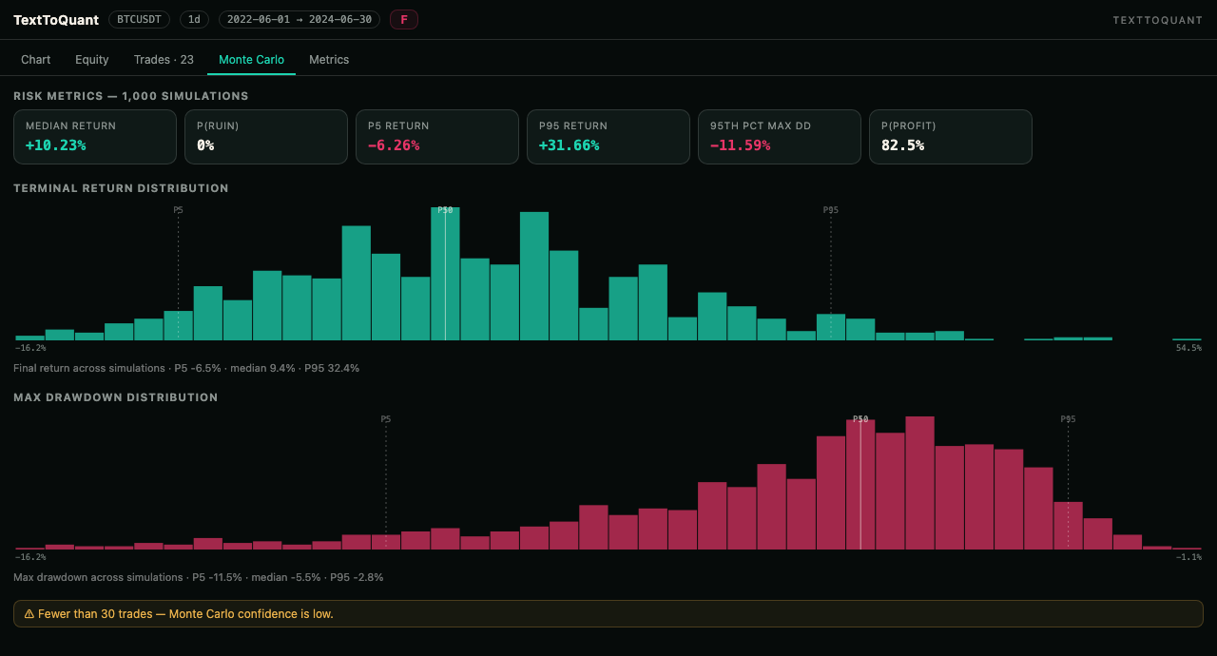
Task: Click the TextToQuant logo title
Action: tap(56, 20)
